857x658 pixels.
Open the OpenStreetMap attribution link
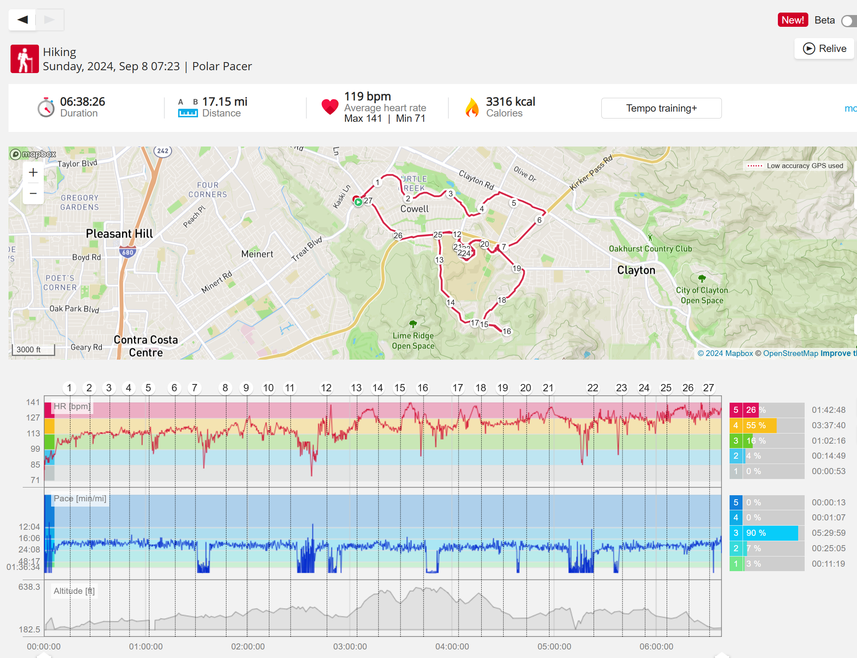click(x=790, y=353)
